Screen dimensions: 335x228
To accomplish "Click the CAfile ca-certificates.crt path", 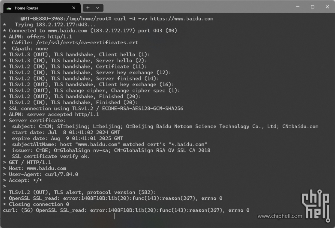I will (x=87, y=43).
